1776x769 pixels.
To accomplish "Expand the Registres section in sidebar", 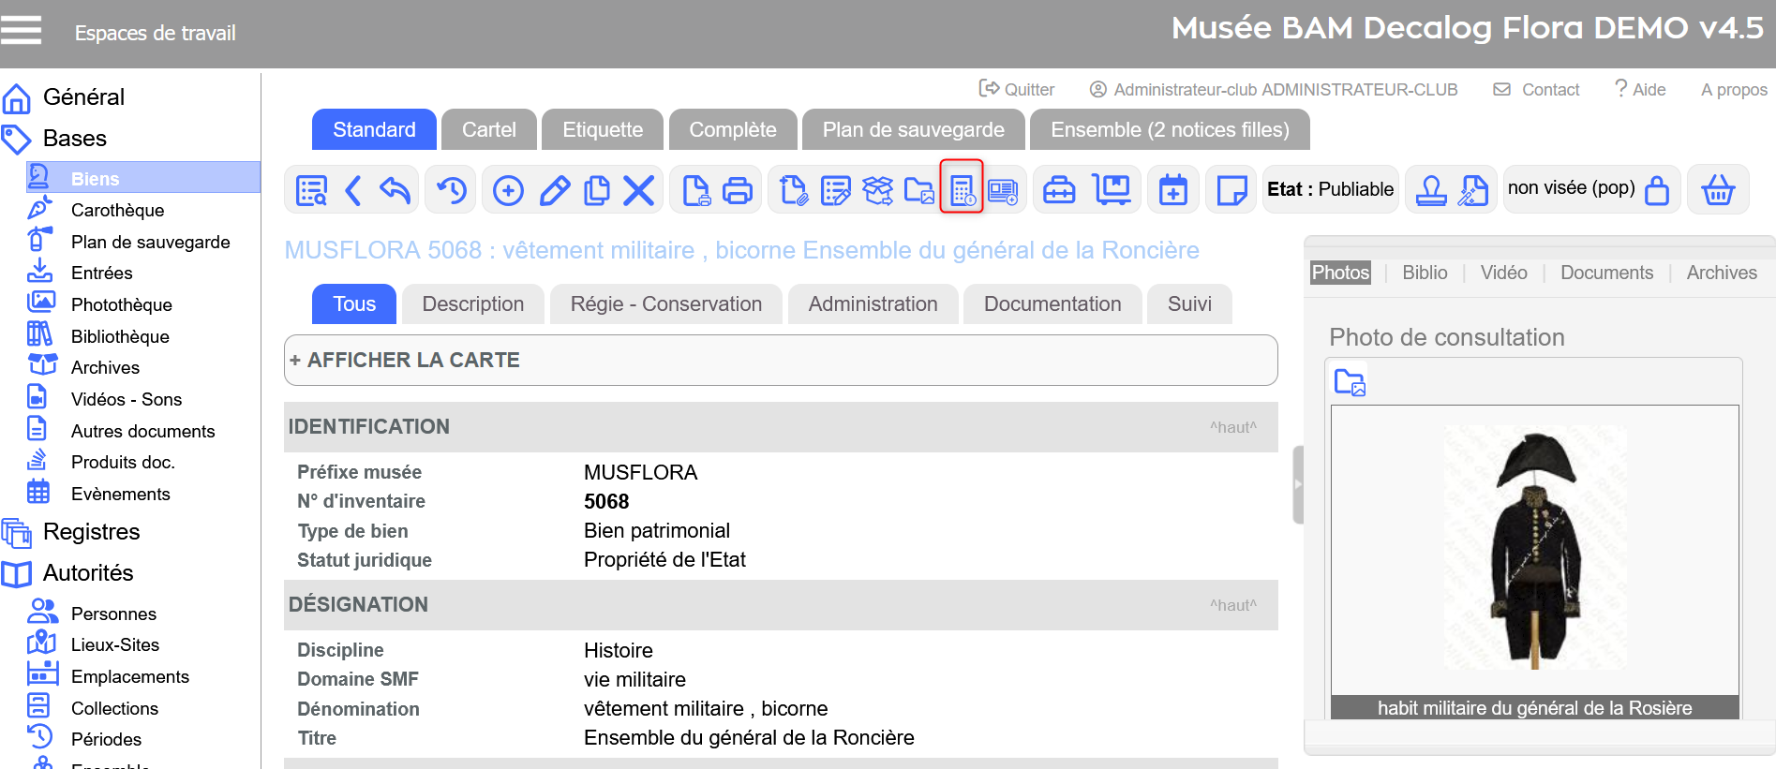I will click(91, 532).
